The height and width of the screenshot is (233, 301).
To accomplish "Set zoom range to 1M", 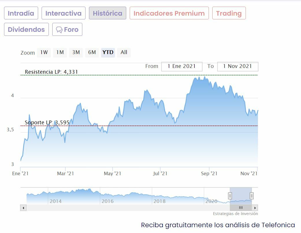I will coord(60,52).
